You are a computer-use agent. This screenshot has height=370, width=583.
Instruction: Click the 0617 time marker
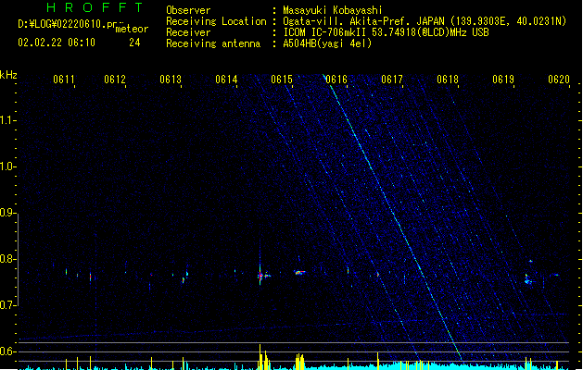(392, 80)
